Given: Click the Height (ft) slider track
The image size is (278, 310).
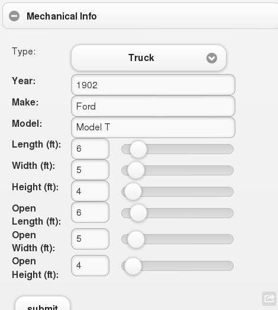Looking at the screenshot, I should coord(177,191).
